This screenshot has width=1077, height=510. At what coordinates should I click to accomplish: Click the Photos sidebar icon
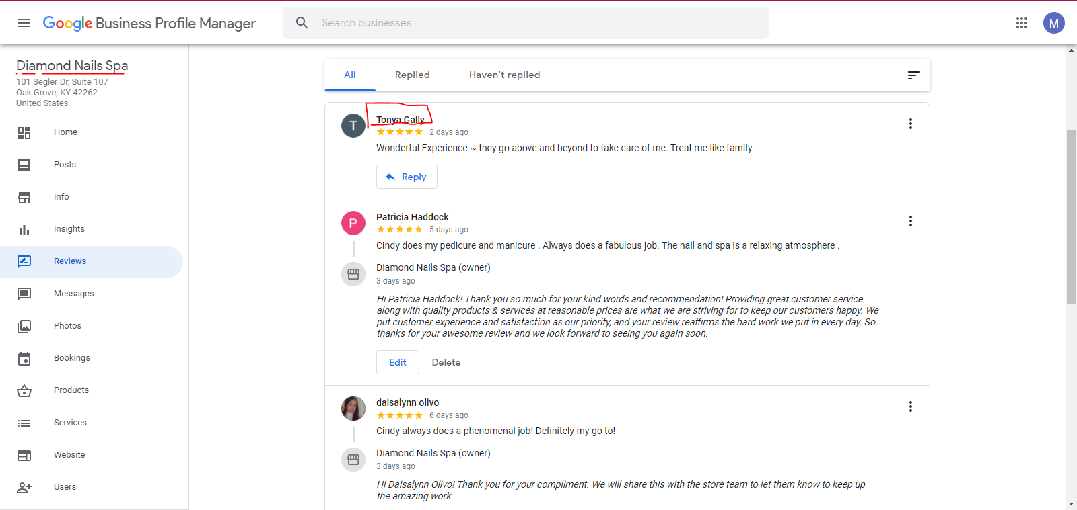point(24,326)
